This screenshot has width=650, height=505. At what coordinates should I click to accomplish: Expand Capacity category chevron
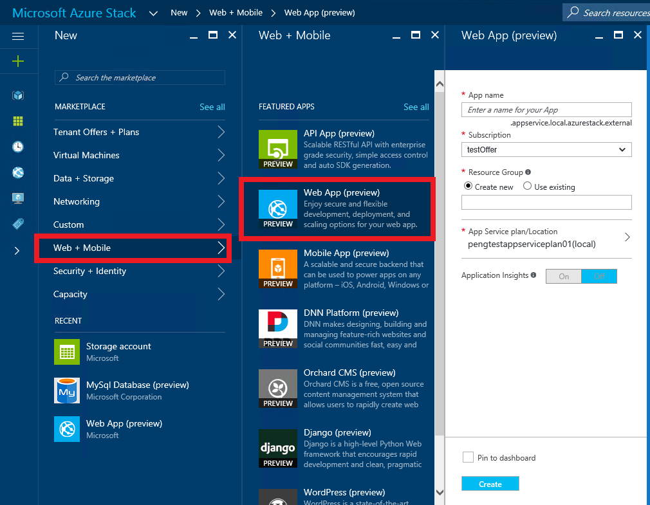[221, 295]
